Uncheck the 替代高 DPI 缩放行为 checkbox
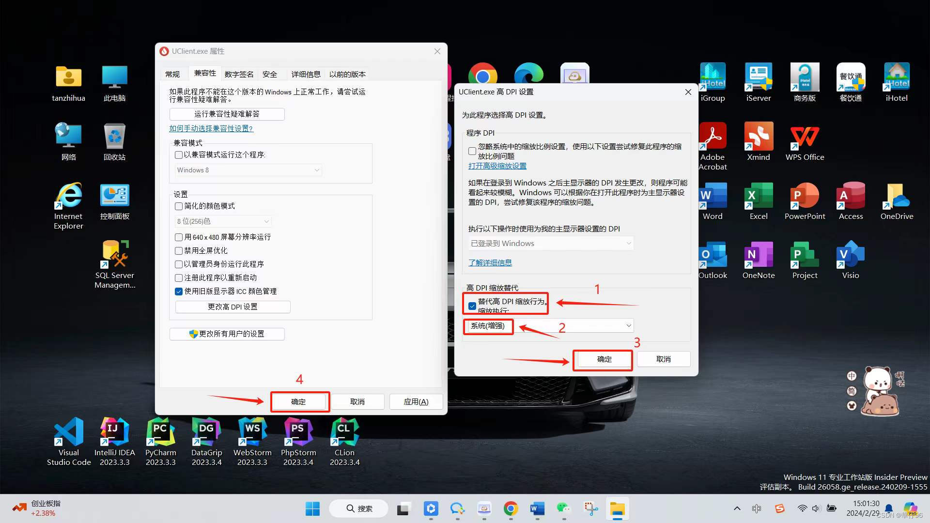 coord(472,306)
